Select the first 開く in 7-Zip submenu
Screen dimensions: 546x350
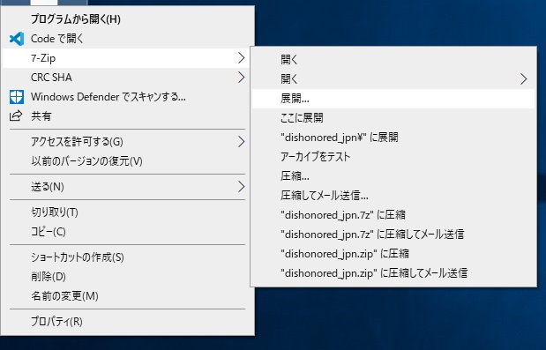point(393,60)
